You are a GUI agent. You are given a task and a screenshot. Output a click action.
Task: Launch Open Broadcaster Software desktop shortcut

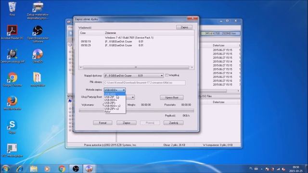[38, 34]
